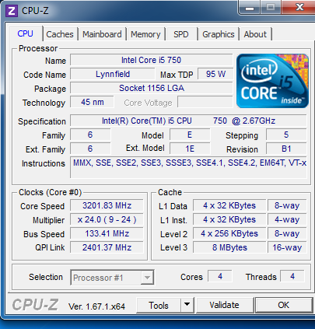This screenshot has width=315, height=329.
Task: Open the SPD tab
Action: pyautogui.click(x=181, y=34)
